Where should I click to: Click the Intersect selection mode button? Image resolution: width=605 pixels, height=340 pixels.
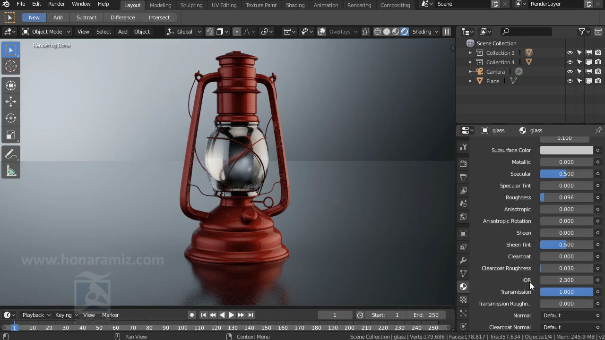pos(159,17)
